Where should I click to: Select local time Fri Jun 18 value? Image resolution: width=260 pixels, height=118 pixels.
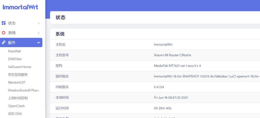[171, 98]
